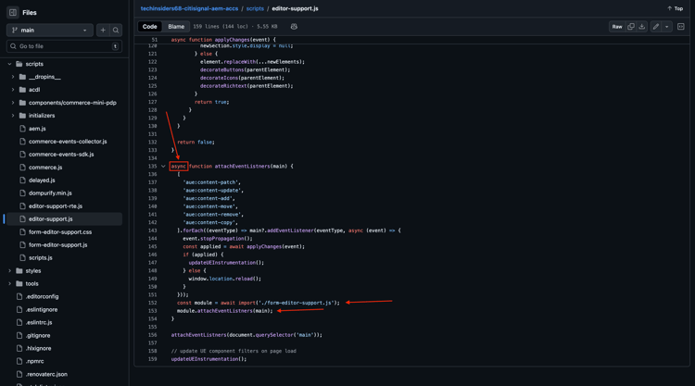Collapse the scripts folder
The width and height of the screenshot is (695, 386).
[10, 64]
